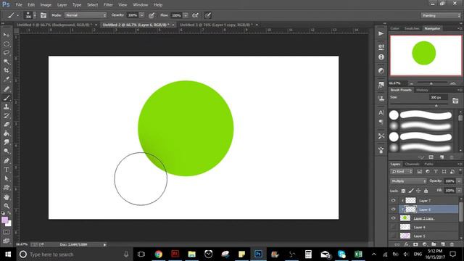Select the Dodge tool
Image resolution: width=464 pixels, height=261 pixels.
pyautogui.click(x=7, y=152)
